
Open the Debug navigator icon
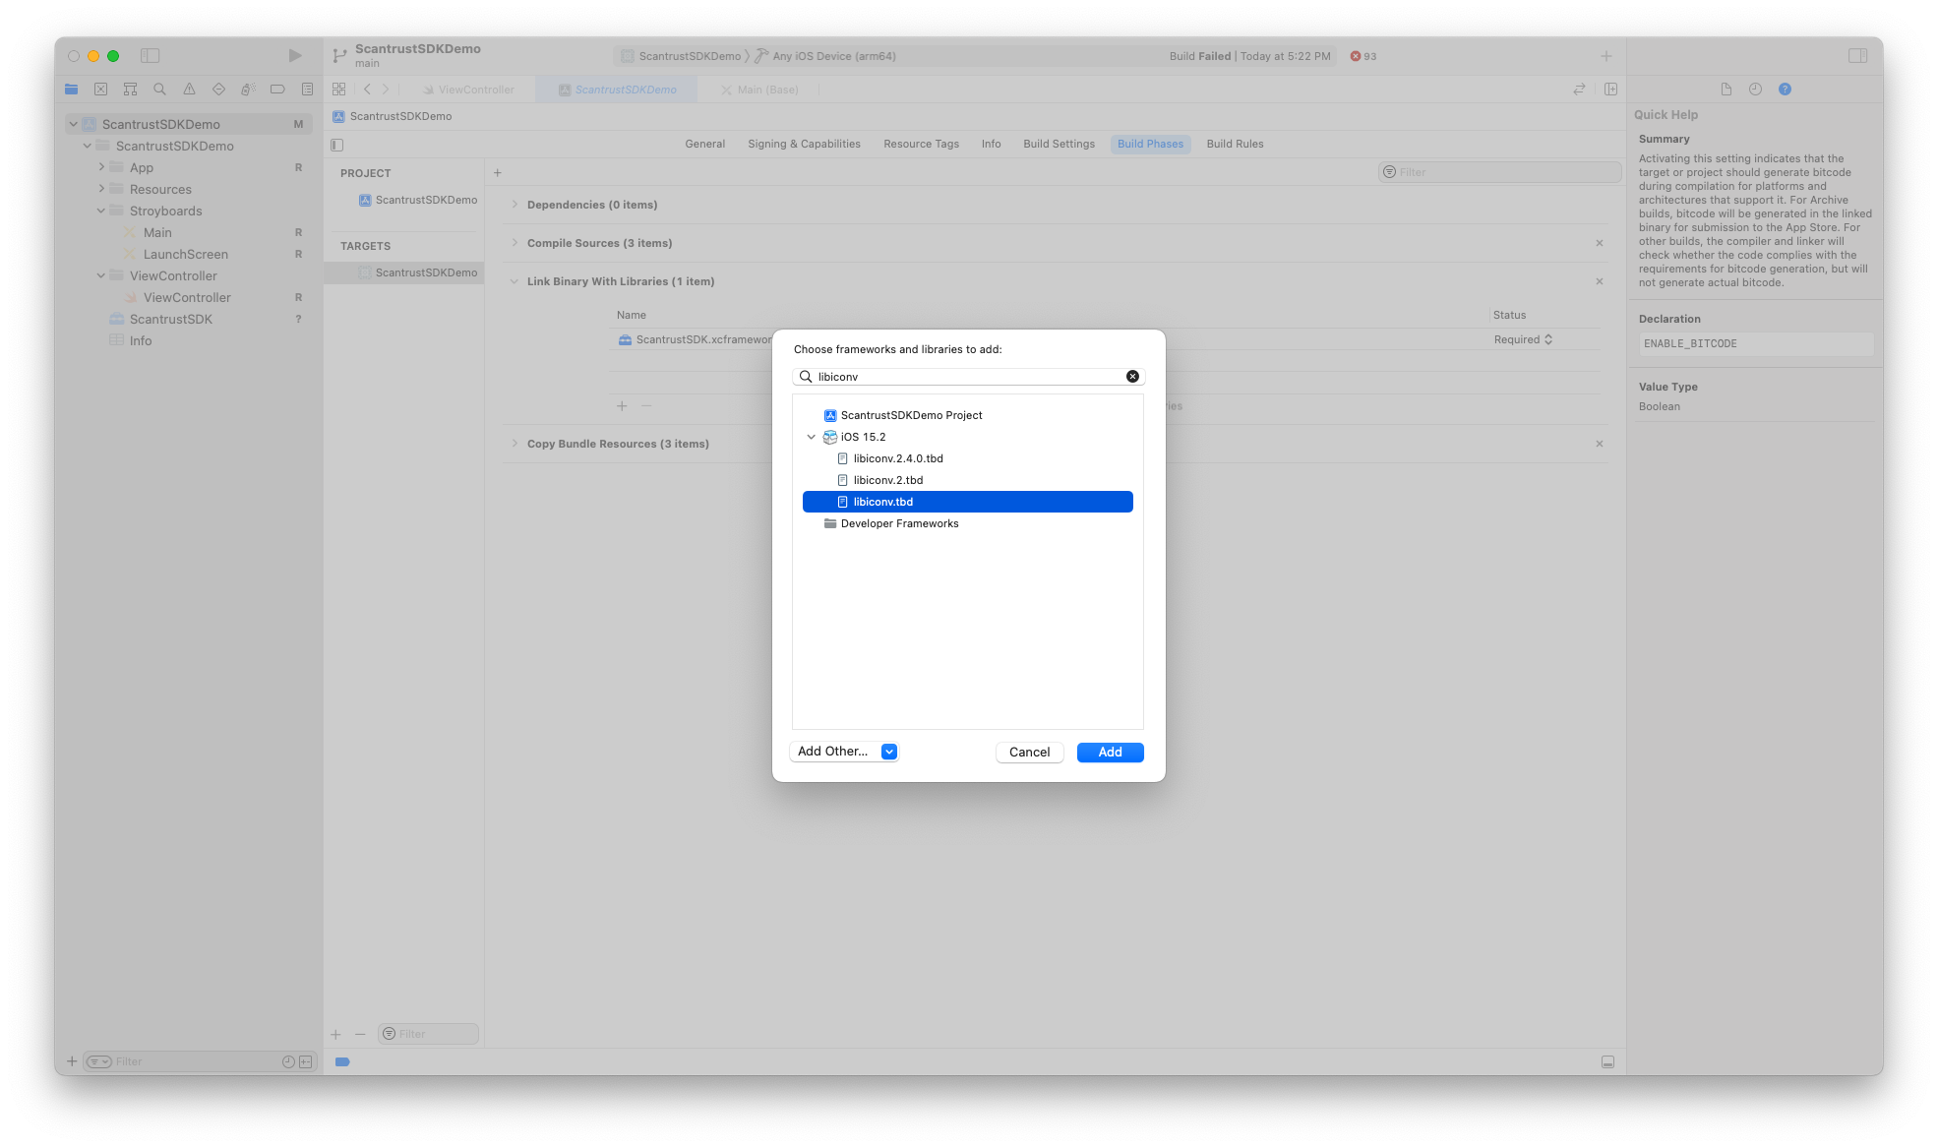(248, 90)
